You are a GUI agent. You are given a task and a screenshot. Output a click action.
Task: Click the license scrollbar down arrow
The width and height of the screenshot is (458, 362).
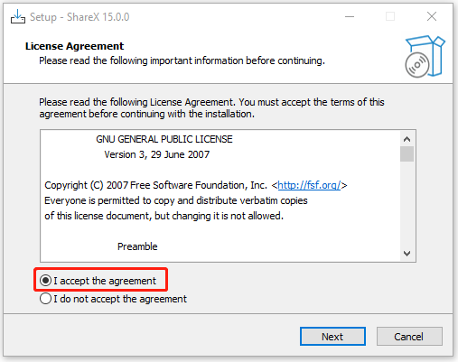[407, 254]
